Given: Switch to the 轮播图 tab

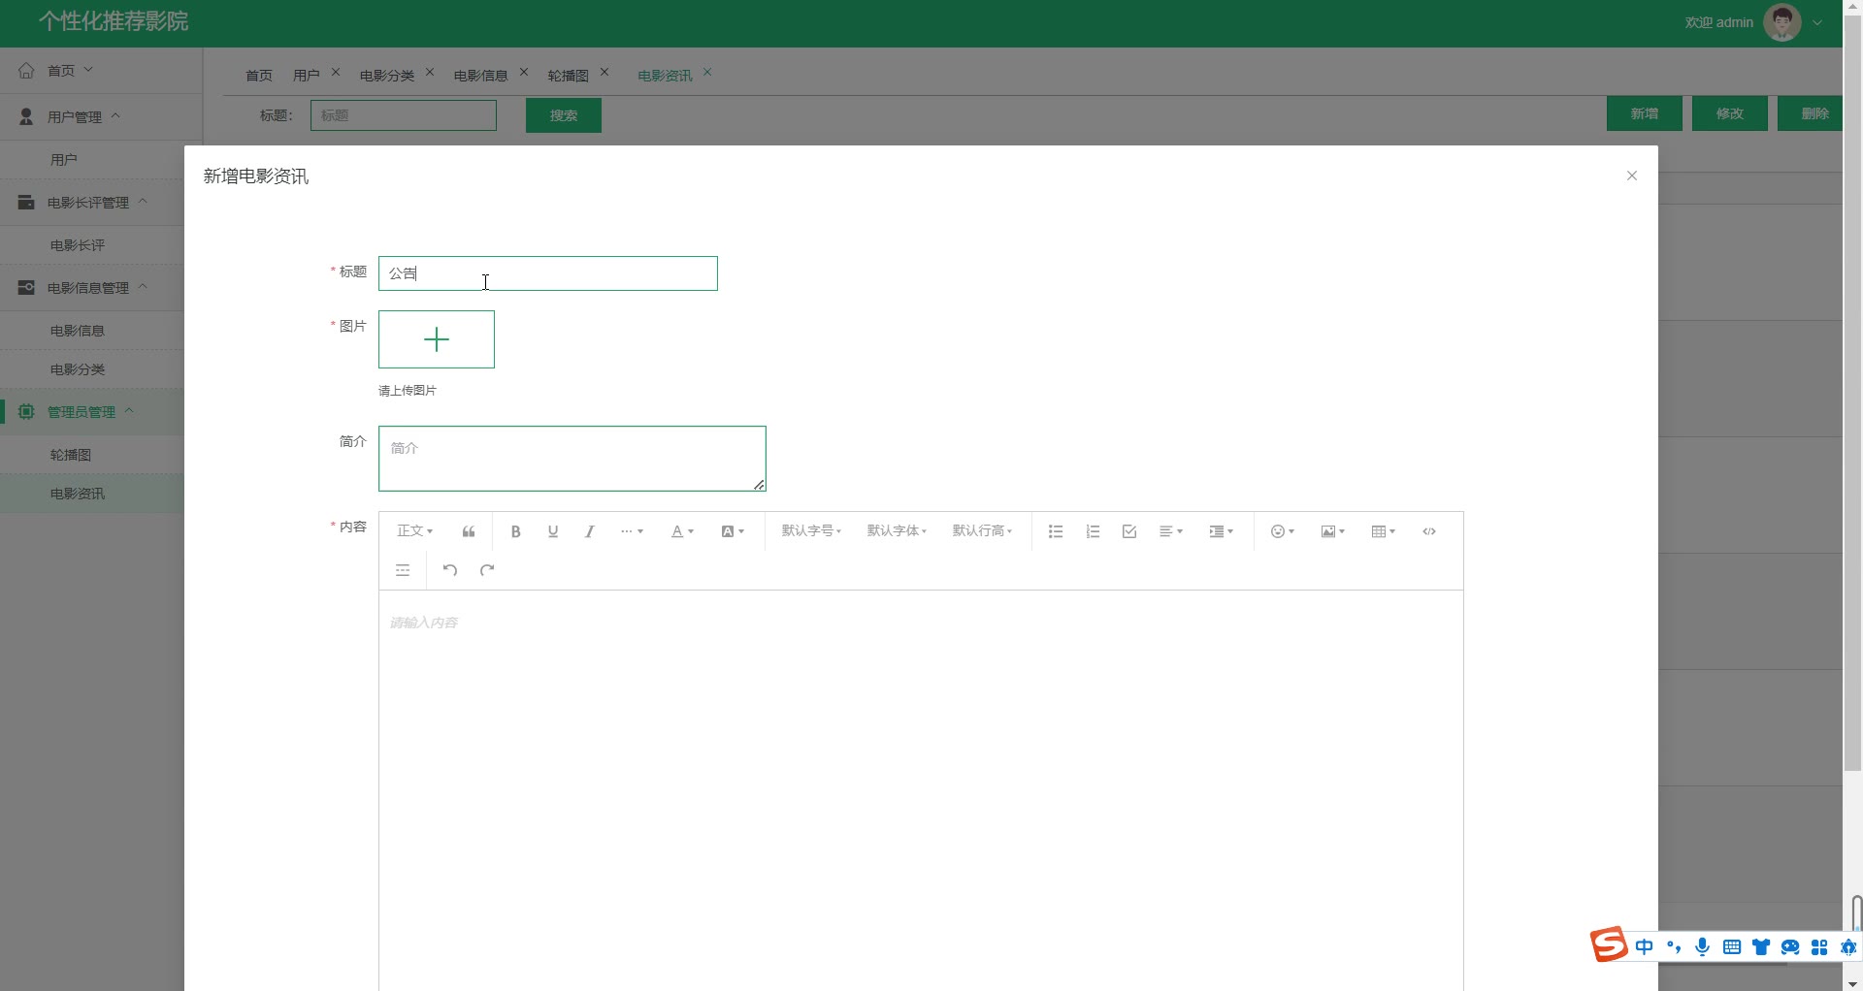Looking at the screenshot, I should pos(569,75).
